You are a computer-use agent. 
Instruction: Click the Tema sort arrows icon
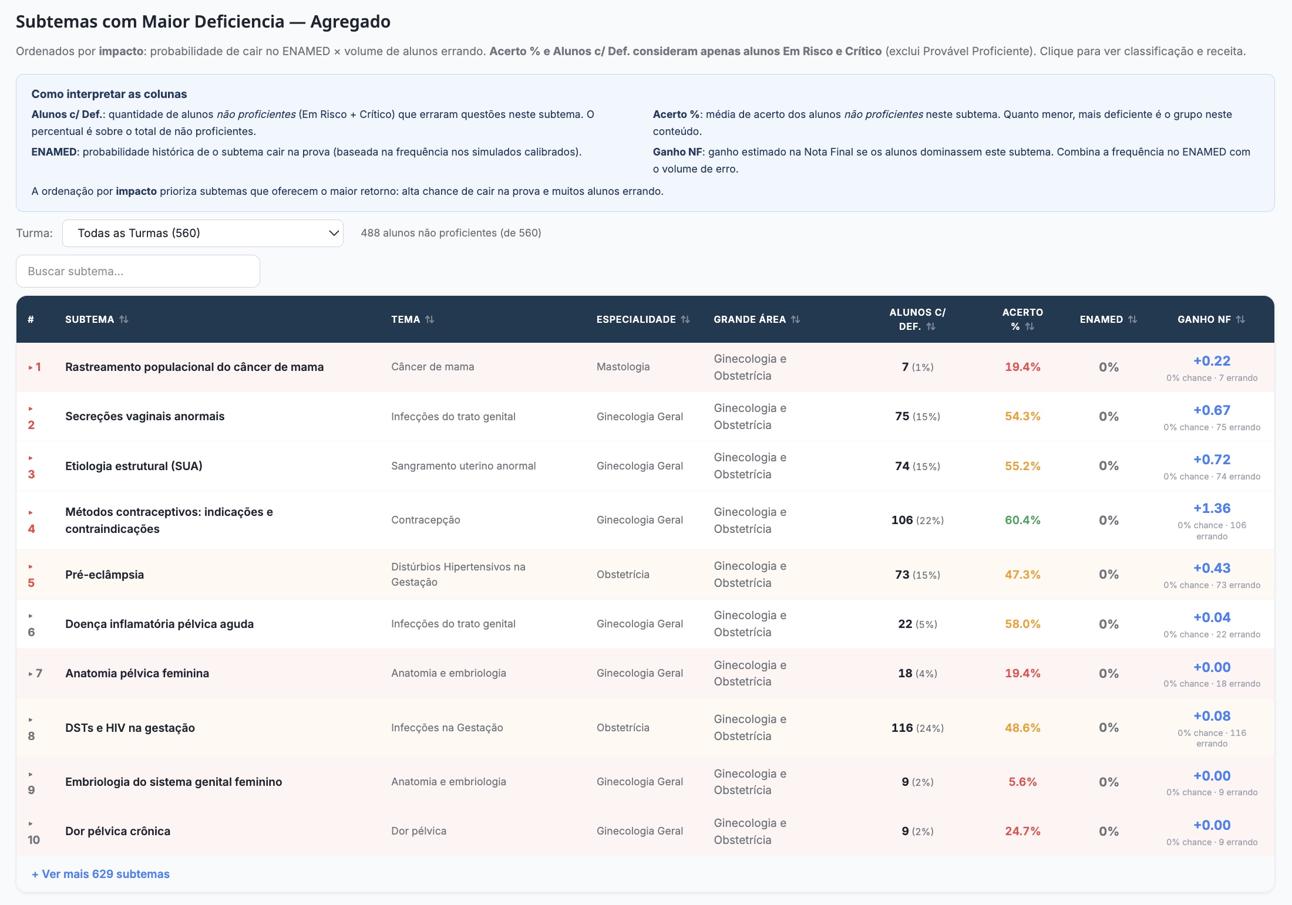point(429,319)
